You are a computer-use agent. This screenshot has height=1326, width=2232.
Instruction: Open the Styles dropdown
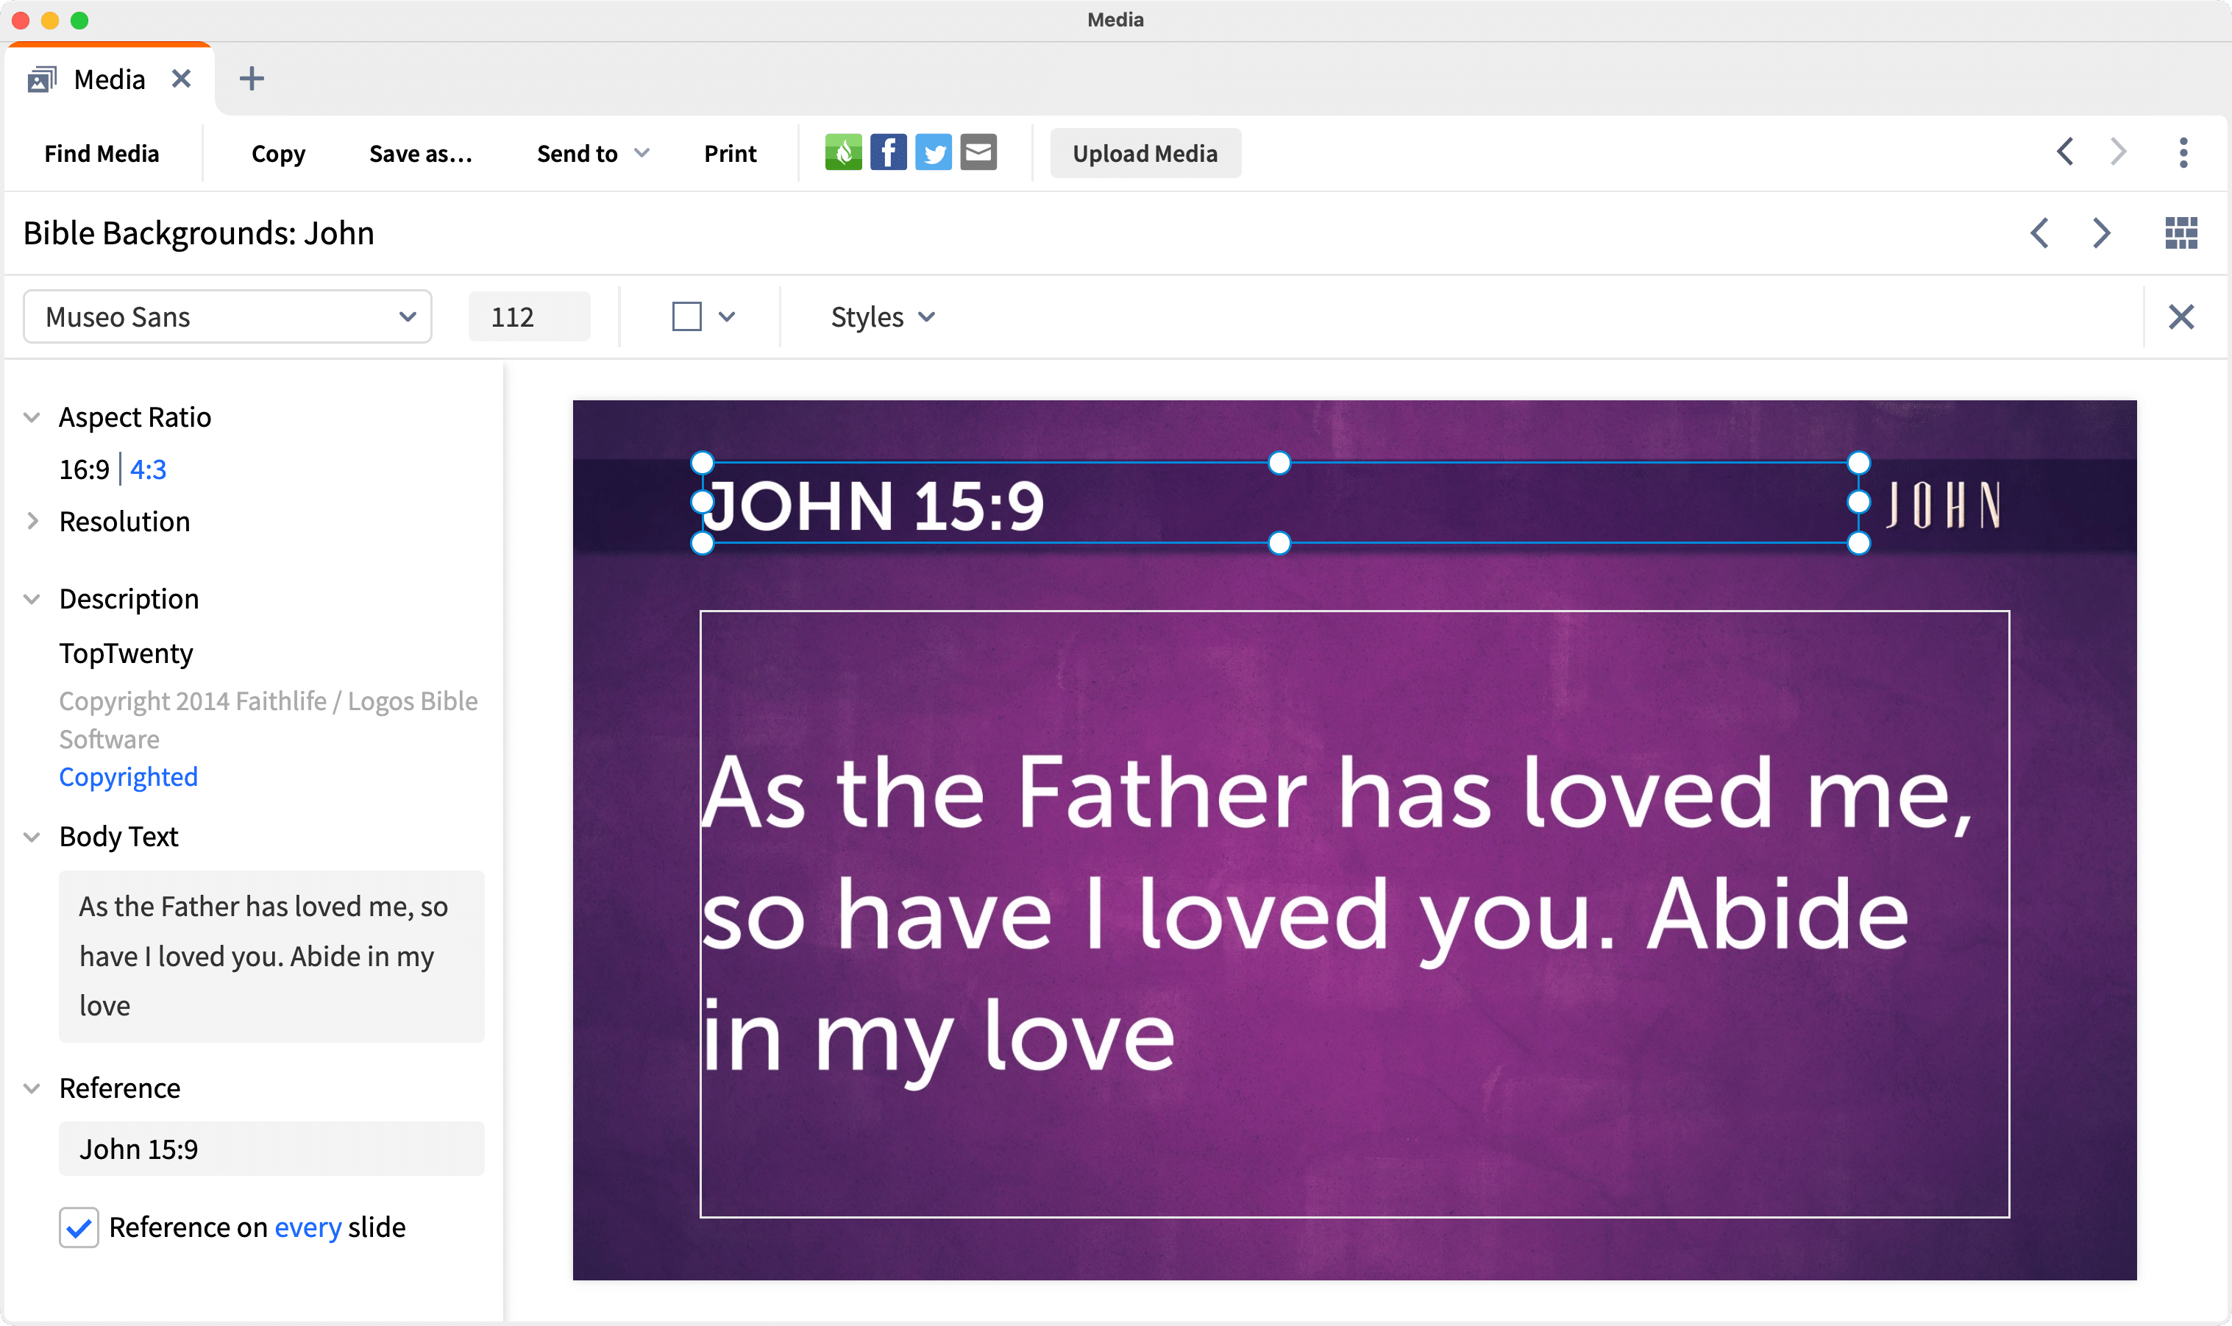pos(883,316)
